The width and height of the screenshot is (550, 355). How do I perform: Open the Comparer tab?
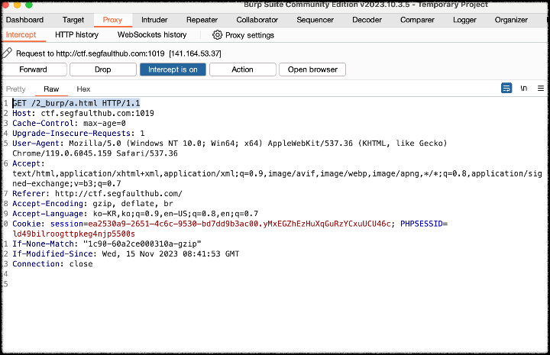pyautogui.click(x=417, y=20)
